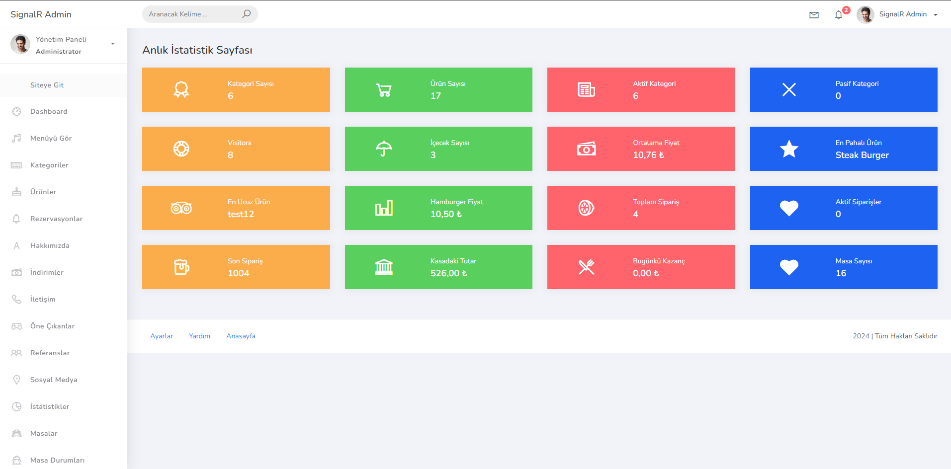Open Kategoriler in the sidebar
This screenshot has width=951, height=469.
(49, 165)
